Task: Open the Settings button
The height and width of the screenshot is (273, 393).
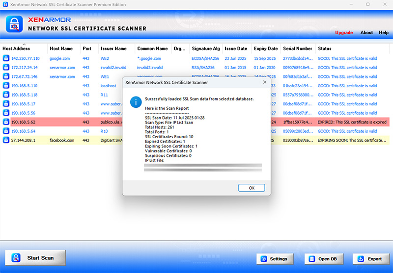Action: point(275,259)
